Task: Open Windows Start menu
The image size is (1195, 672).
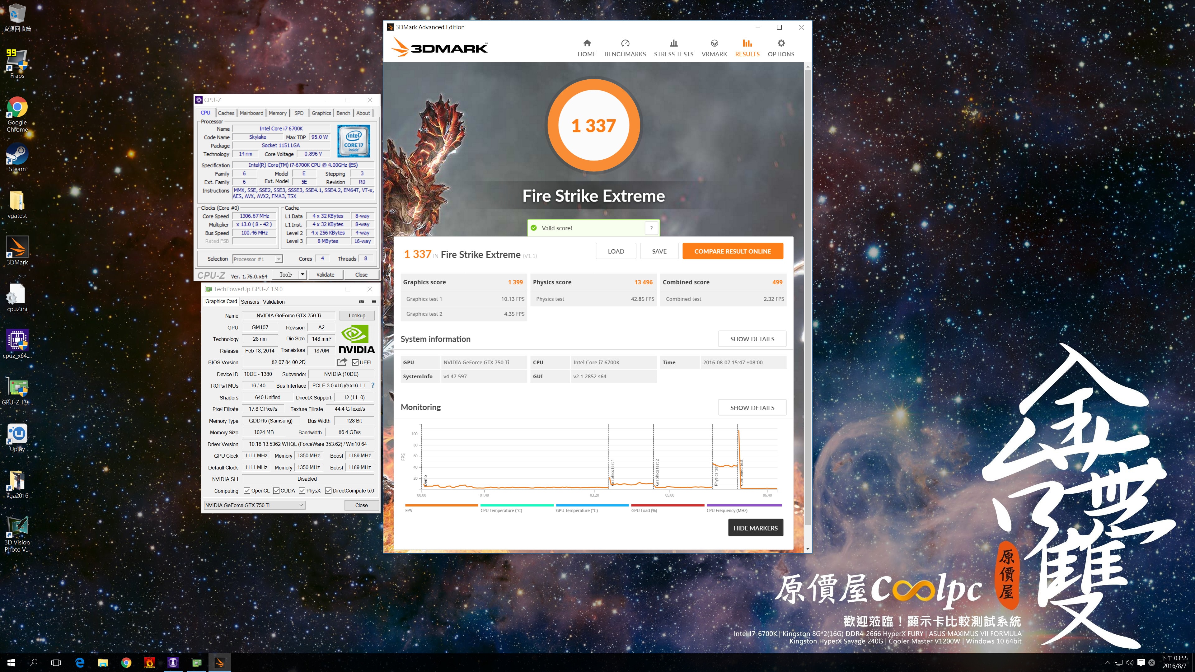Action: tap(11, 663)
